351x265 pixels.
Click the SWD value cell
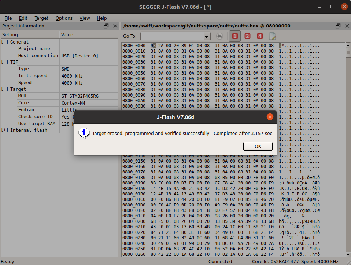coord(89,69)
